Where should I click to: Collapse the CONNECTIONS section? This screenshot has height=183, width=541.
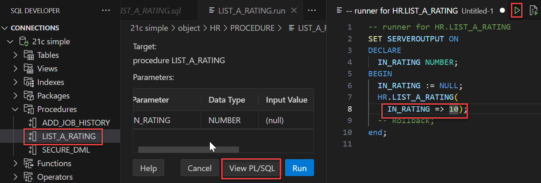pos(5,28)
